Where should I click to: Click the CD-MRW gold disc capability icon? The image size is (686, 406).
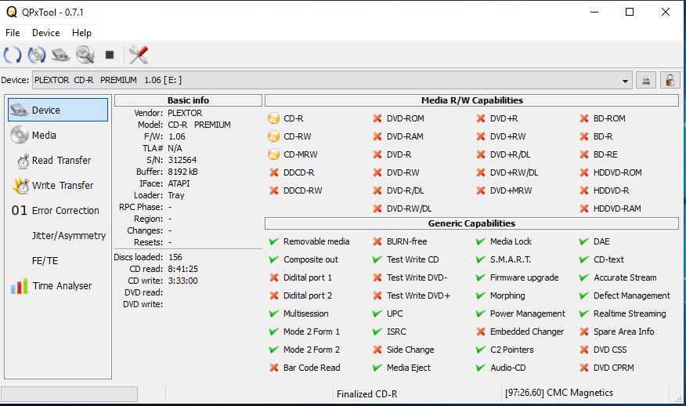273,154
